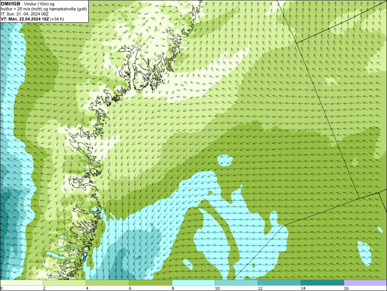This screenshot has width=387, height=291.
Task: Click the 8–10 m/s light cyan legend swatch
Action: 193,282
